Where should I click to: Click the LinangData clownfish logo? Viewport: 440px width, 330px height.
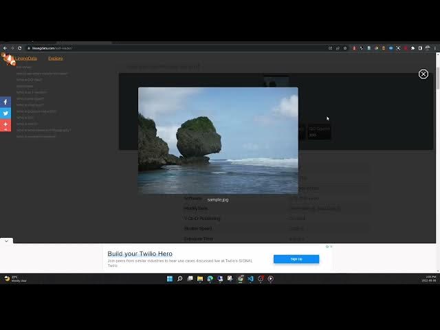[8, 59]
